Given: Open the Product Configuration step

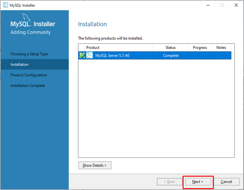Looking at the screenshot, I should pyautogui.click(x=29, y=75).
